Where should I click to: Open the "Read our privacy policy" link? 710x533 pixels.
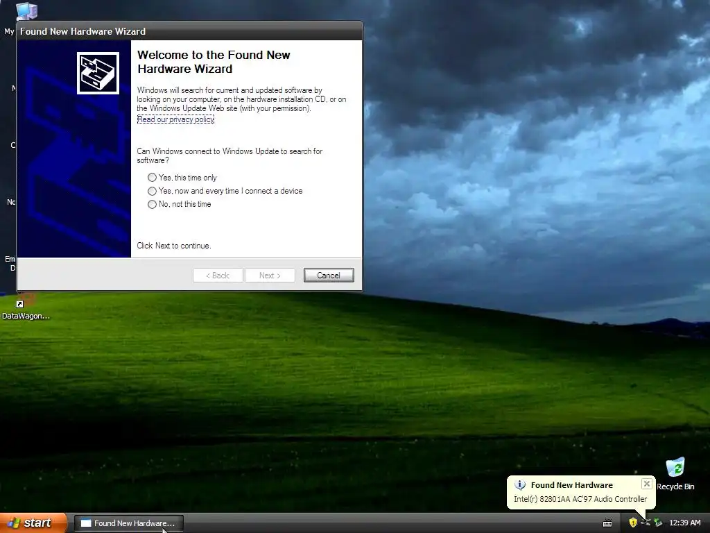175,119
